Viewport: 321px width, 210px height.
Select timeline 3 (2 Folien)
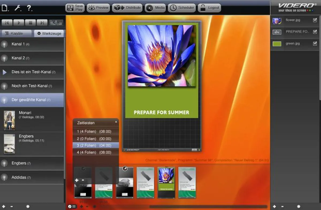(x=94, y=145)
